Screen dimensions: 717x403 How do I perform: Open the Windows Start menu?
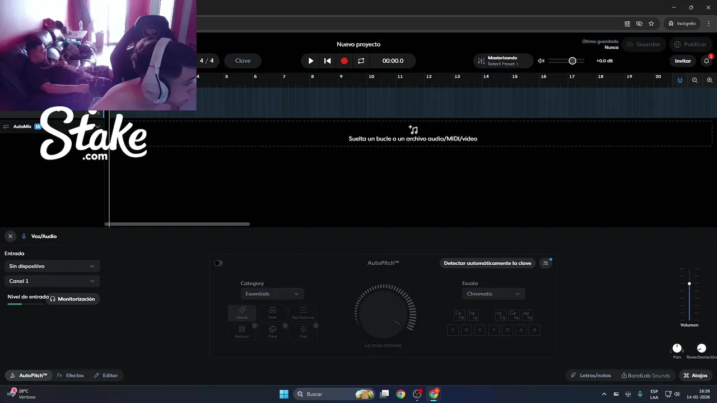284,394
